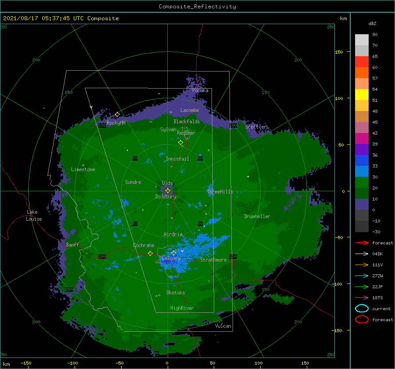The image size is (395, 369).
Task: Choose the green 22JP arrow symbol
Action: (x=362, y=287)
